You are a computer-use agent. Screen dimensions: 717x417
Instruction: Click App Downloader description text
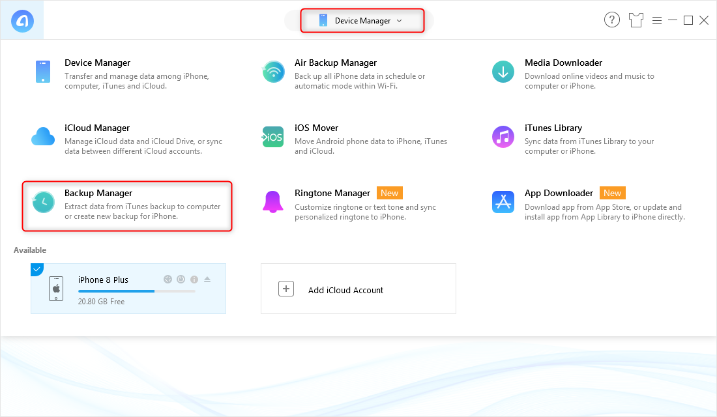pyautogui.click(x=604, y=212)
